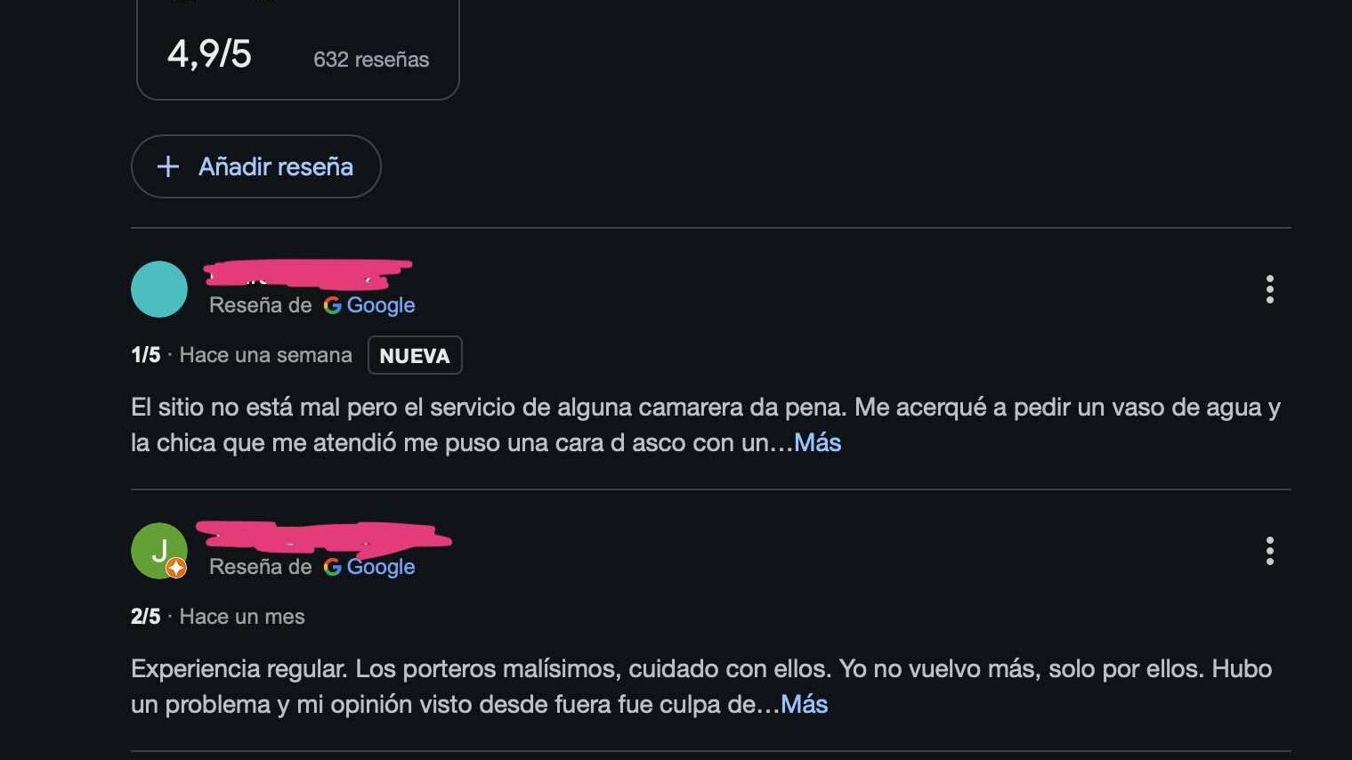Click the NUEVA badge
The height and width of the screenshot is (760, 1352).
click(x=415, y=355)
